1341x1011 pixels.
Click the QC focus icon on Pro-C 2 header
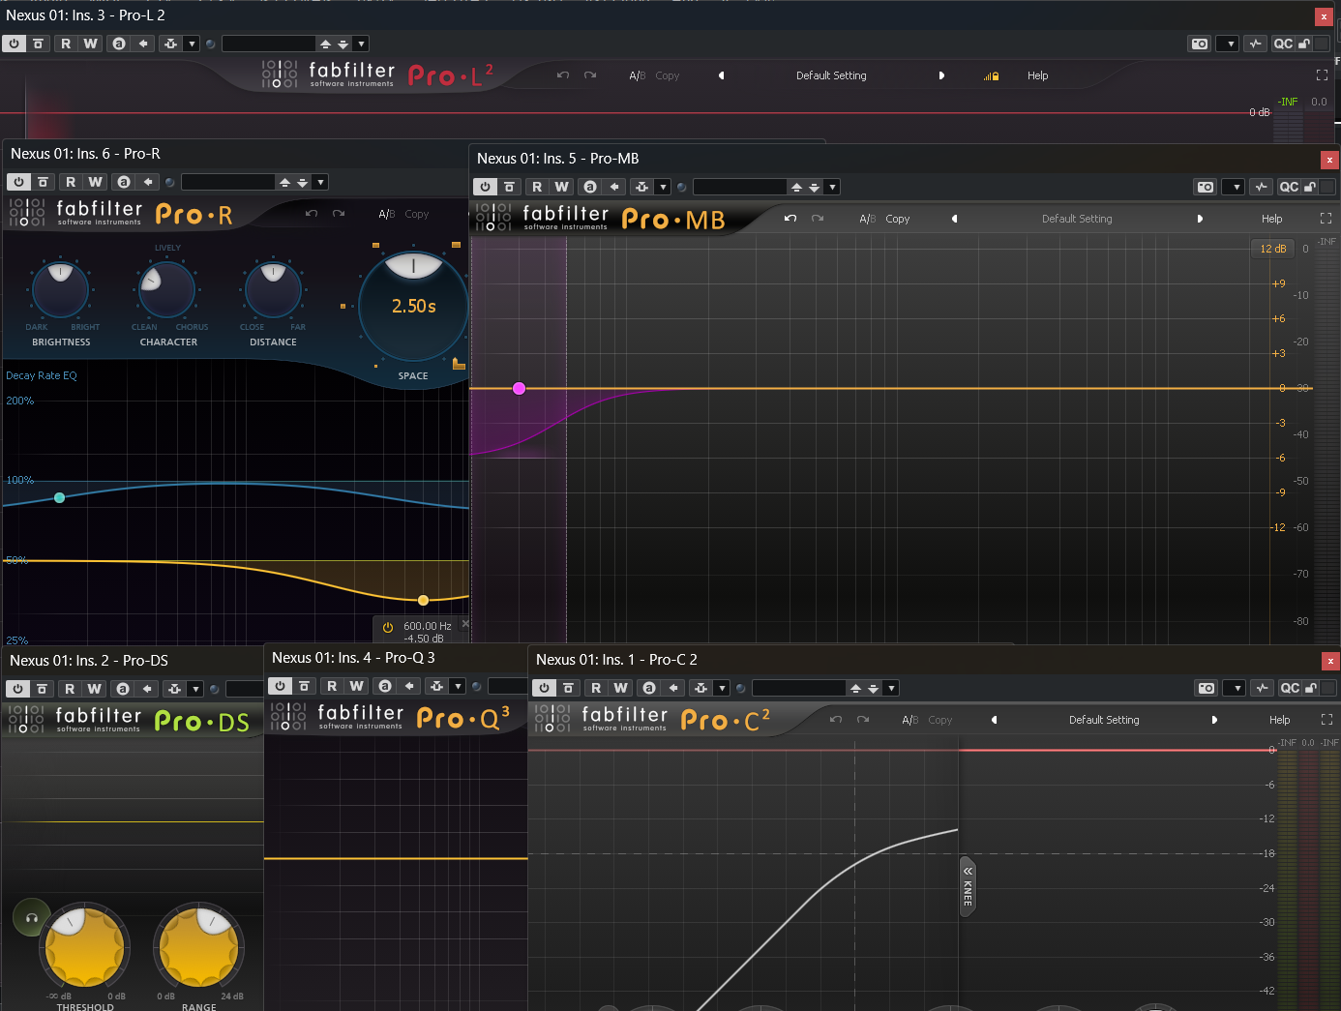point(1291,688)
